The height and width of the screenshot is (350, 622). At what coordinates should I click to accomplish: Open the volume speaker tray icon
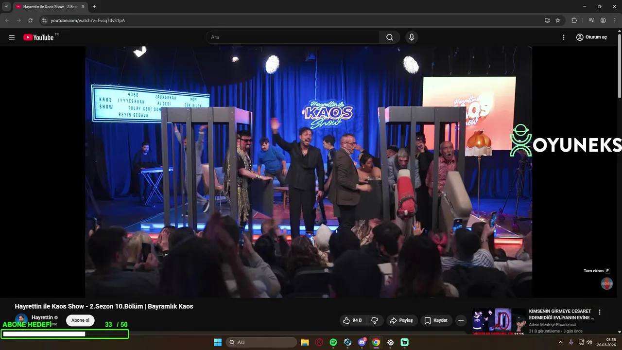(589, 342)
